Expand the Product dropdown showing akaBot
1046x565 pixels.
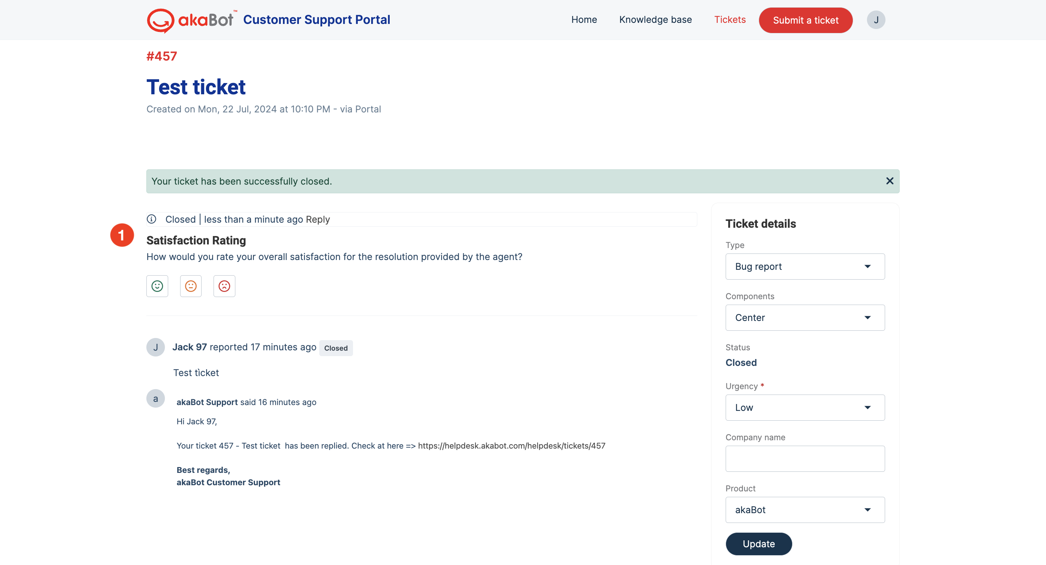(805, 510)
